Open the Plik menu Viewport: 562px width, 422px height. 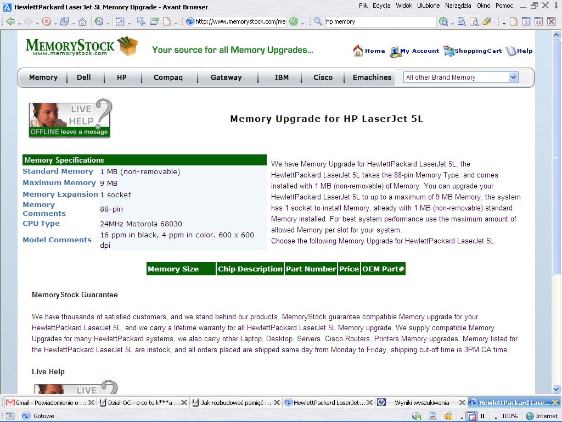click(363, 5)
